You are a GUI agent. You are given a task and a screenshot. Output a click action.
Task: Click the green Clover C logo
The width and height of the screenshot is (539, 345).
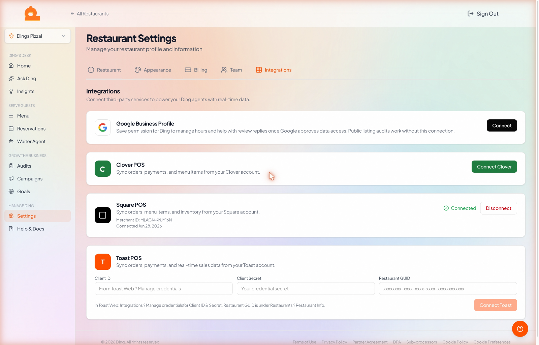click(103, 169)
